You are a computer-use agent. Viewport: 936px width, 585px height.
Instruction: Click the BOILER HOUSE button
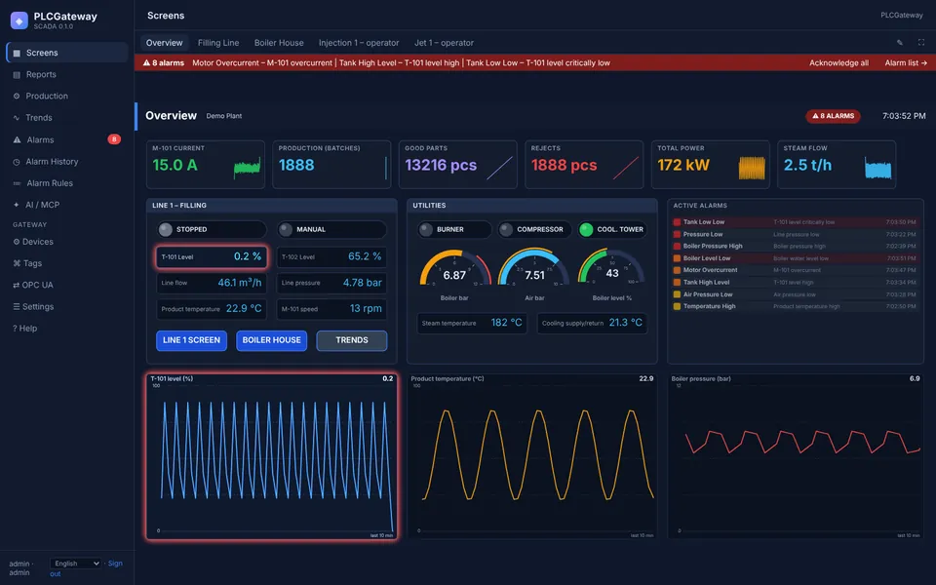[x=272, y=340]
